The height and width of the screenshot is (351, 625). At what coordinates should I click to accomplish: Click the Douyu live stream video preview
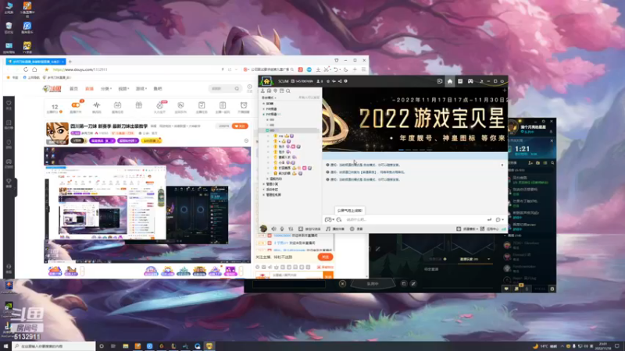coord(148,205)
